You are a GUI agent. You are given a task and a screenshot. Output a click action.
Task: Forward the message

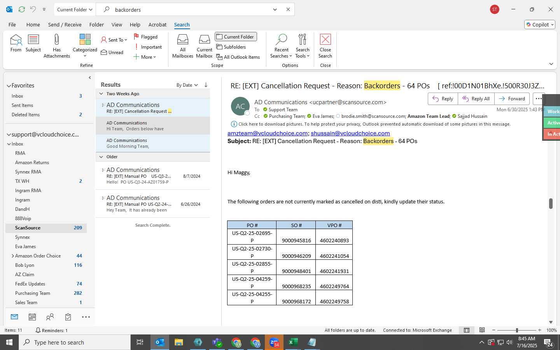(x=512, y=99)
